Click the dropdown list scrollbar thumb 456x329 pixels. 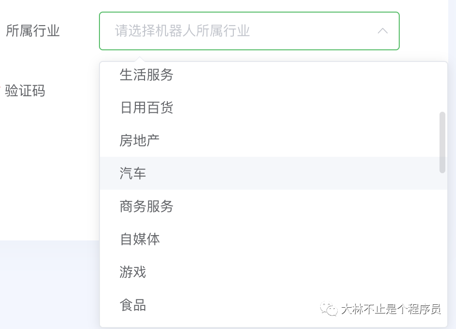(442, 142)
